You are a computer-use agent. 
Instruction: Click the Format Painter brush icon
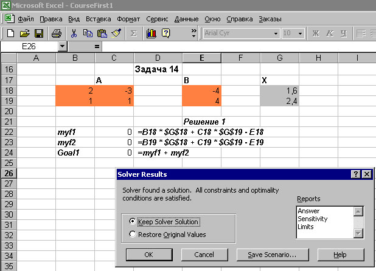click(117, 33)
